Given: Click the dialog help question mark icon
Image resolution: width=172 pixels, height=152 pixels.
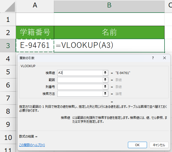Looking at the screenshot, I should pyautogui.click(x=153, y=58).
